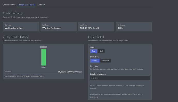This screenshot has height=102, width=178.
Task: Click the Oct 27 date label under the bar
Action: coord(44,67)
